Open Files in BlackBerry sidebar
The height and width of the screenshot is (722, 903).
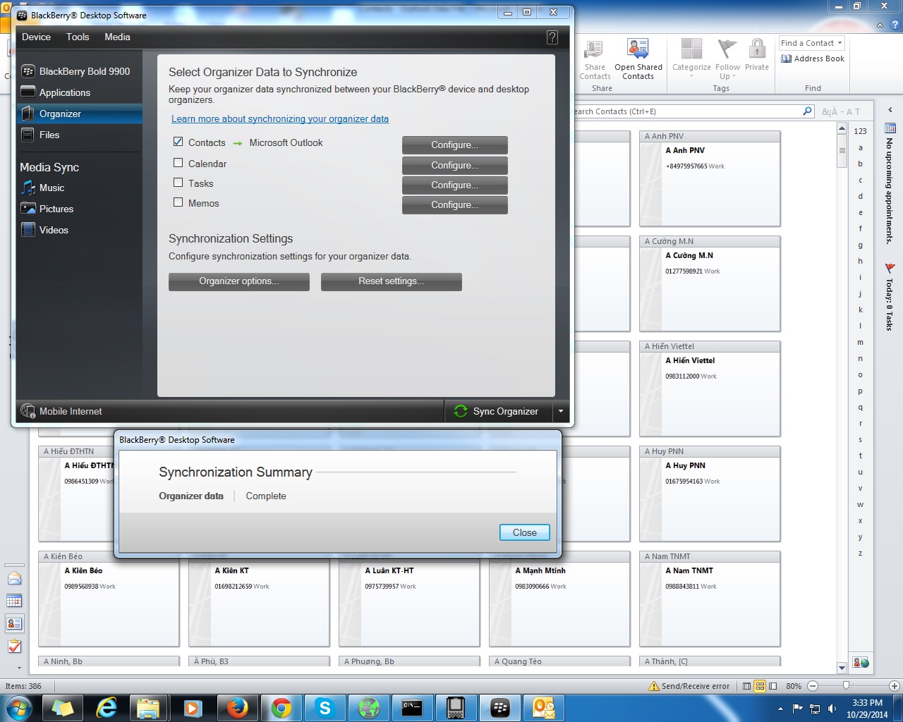click(x=40, y=135)
